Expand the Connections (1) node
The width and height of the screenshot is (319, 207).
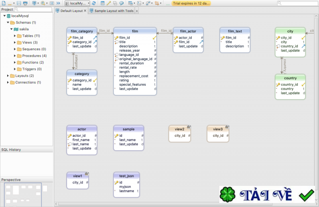pos(8,83)
